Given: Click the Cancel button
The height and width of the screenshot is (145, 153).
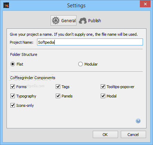Looking at the screenshot, I should 133,135.
